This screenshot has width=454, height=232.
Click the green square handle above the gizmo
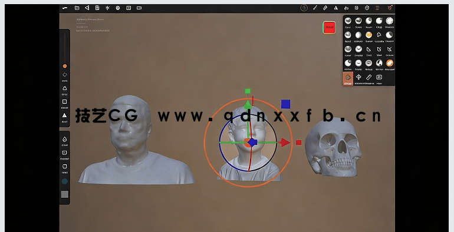(x=248, y=91)
